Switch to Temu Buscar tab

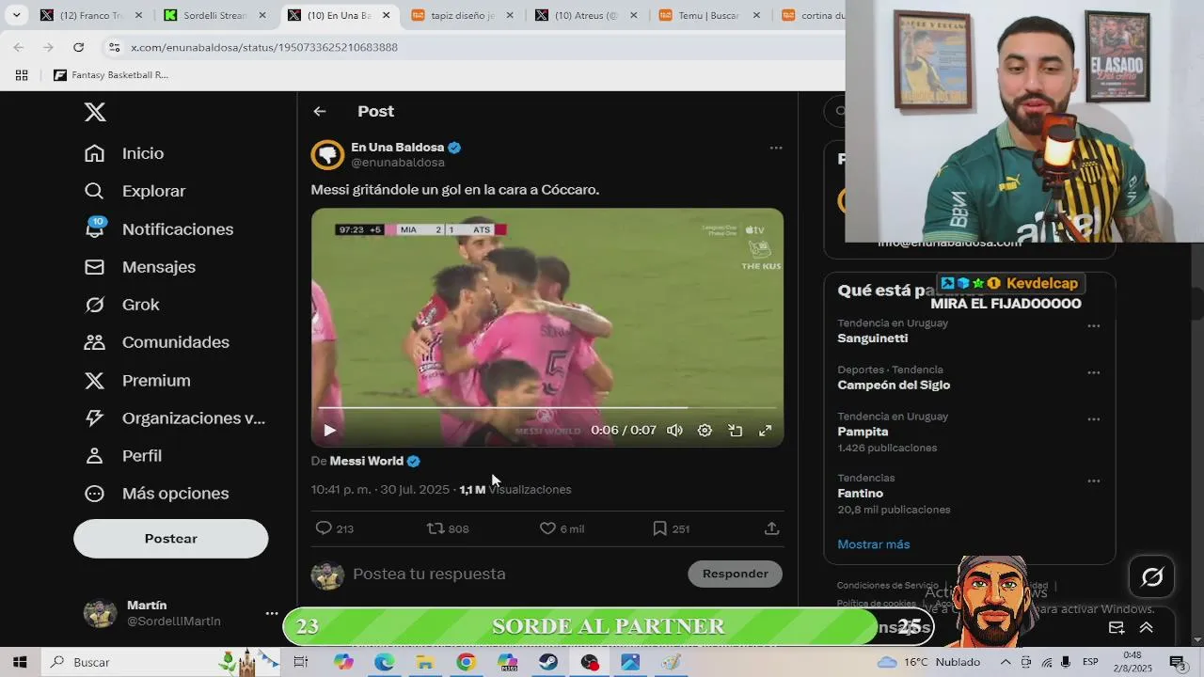click(x=708, y=15)
